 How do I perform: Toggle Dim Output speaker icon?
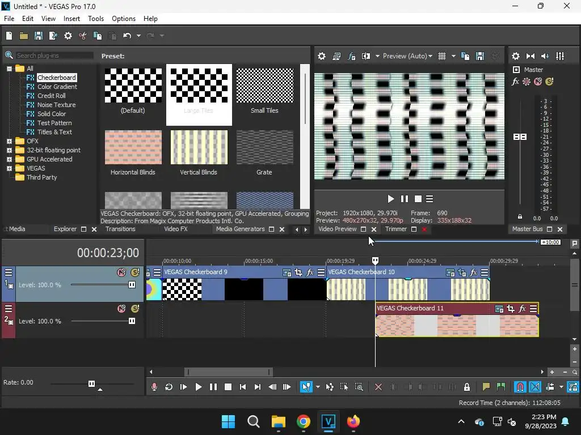click(x=545, y=56)
